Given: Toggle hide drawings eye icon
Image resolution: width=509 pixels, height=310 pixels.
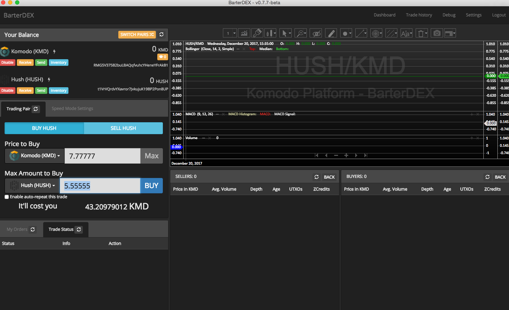Looking at the screenshot, I should (316, 33).
